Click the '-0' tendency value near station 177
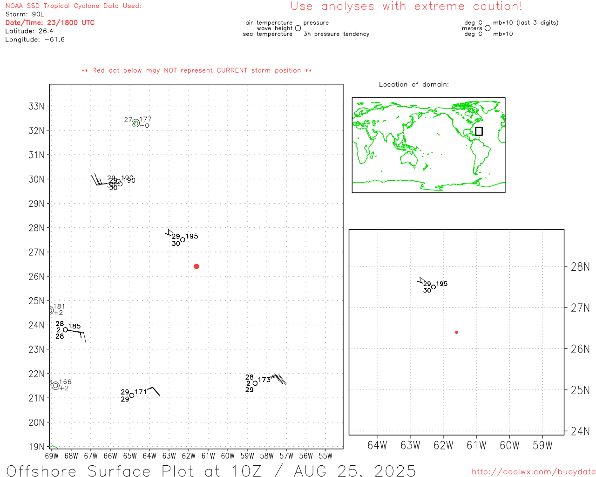Viewport: 596px width, 477px height. pyautogui.click(x=145, y=125)
